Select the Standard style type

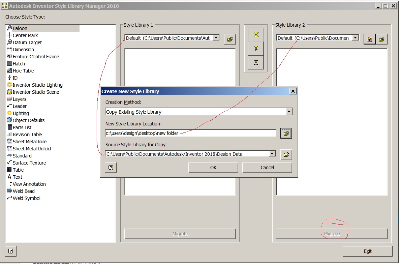point(19,156)
